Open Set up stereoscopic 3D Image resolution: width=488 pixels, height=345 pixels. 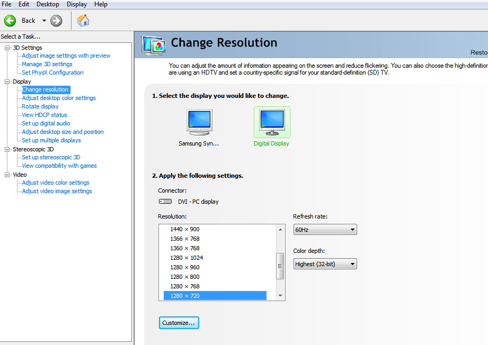[51, 157]
